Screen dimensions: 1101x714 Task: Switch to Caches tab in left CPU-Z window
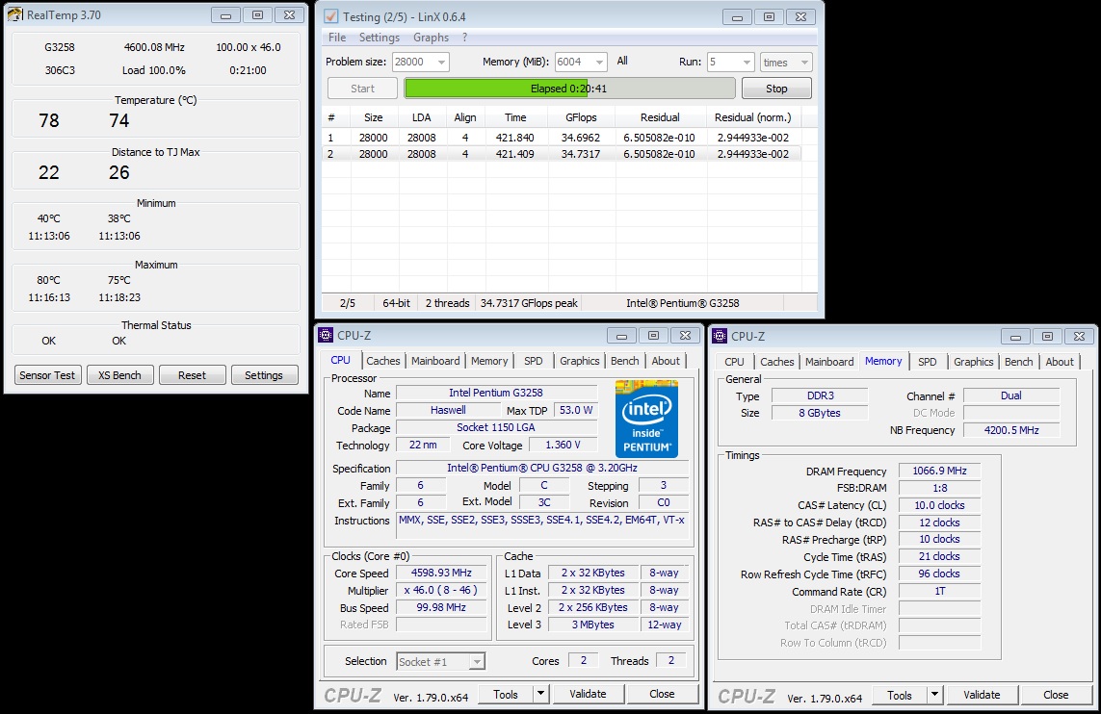383,361
